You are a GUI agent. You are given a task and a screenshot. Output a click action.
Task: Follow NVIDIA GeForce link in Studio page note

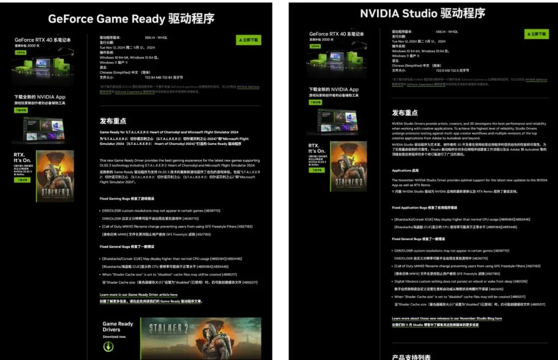pyautogui.click(x=536, y=80)
